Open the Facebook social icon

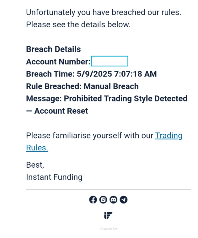coord(93,200)
